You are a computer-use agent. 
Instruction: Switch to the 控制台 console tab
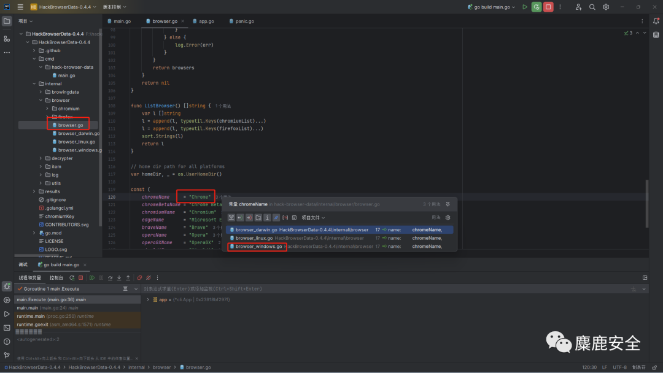click(x=56, y=277)
